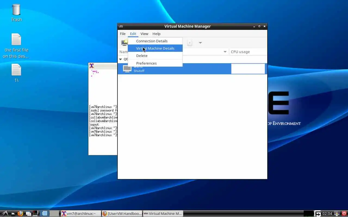Launch the file manager from the taskbar
348x217 pixels.
tap(13, 213)
